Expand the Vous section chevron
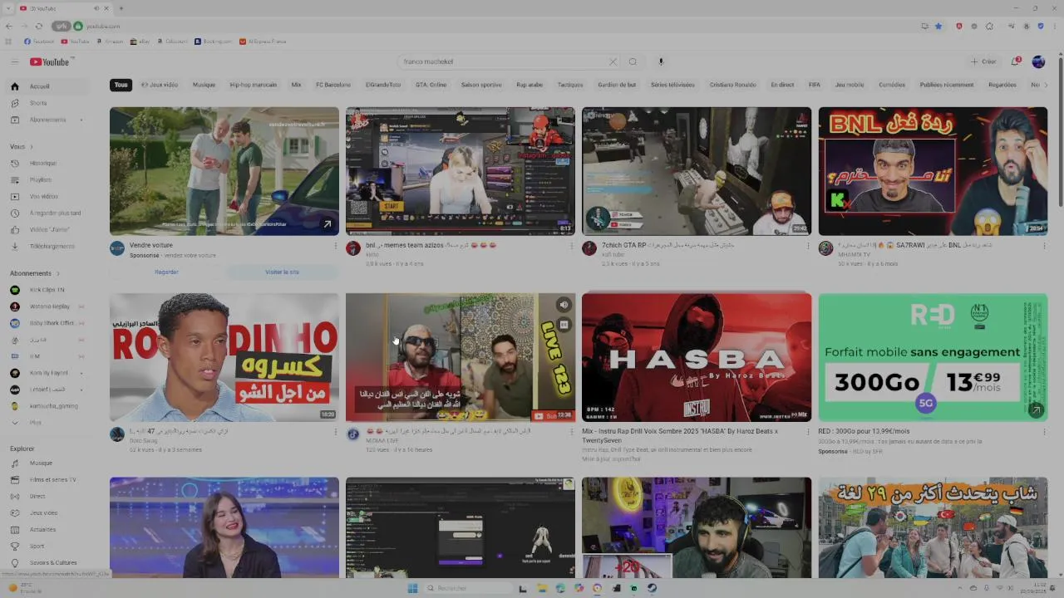The width and height of the screenshot is (1064, 598). (30, 147)
